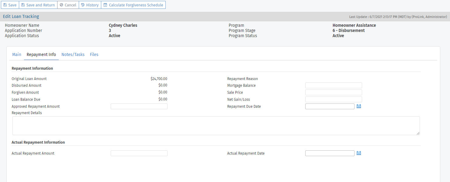Open the Actual Repayment Date calendar picker
The width and height of the screenshot is (450, 182).
tap(359, 153)
